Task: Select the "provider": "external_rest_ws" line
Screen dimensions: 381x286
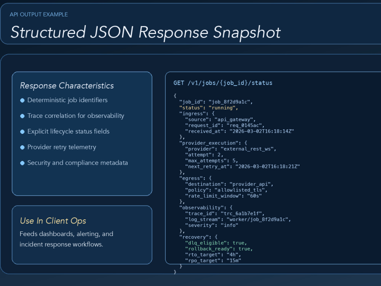Action: click(x=231, y=149)
